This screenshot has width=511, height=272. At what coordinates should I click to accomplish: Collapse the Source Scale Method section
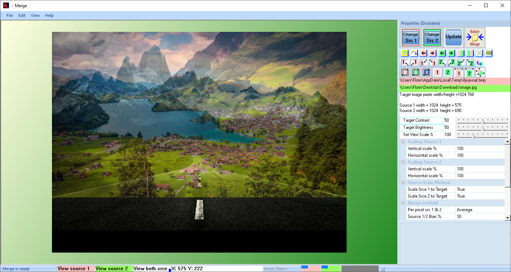(403, 183)
